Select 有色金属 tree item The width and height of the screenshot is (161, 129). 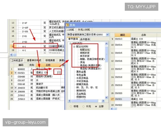(81, 75)
